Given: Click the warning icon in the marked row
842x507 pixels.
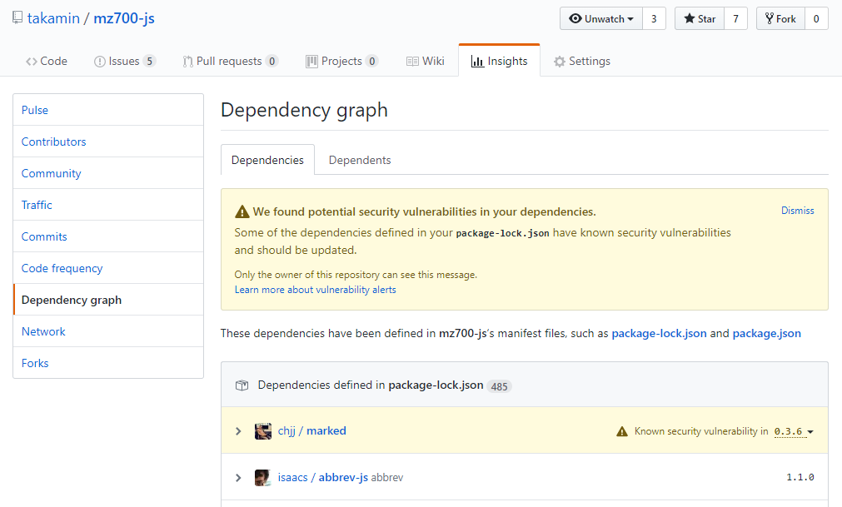Looking at the screenshot, I should 622,431.
